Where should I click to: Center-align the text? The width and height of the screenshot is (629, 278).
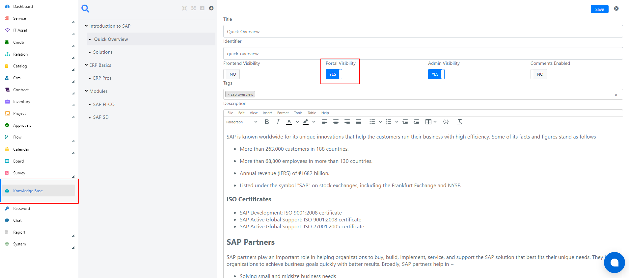(x=336, y=122)
